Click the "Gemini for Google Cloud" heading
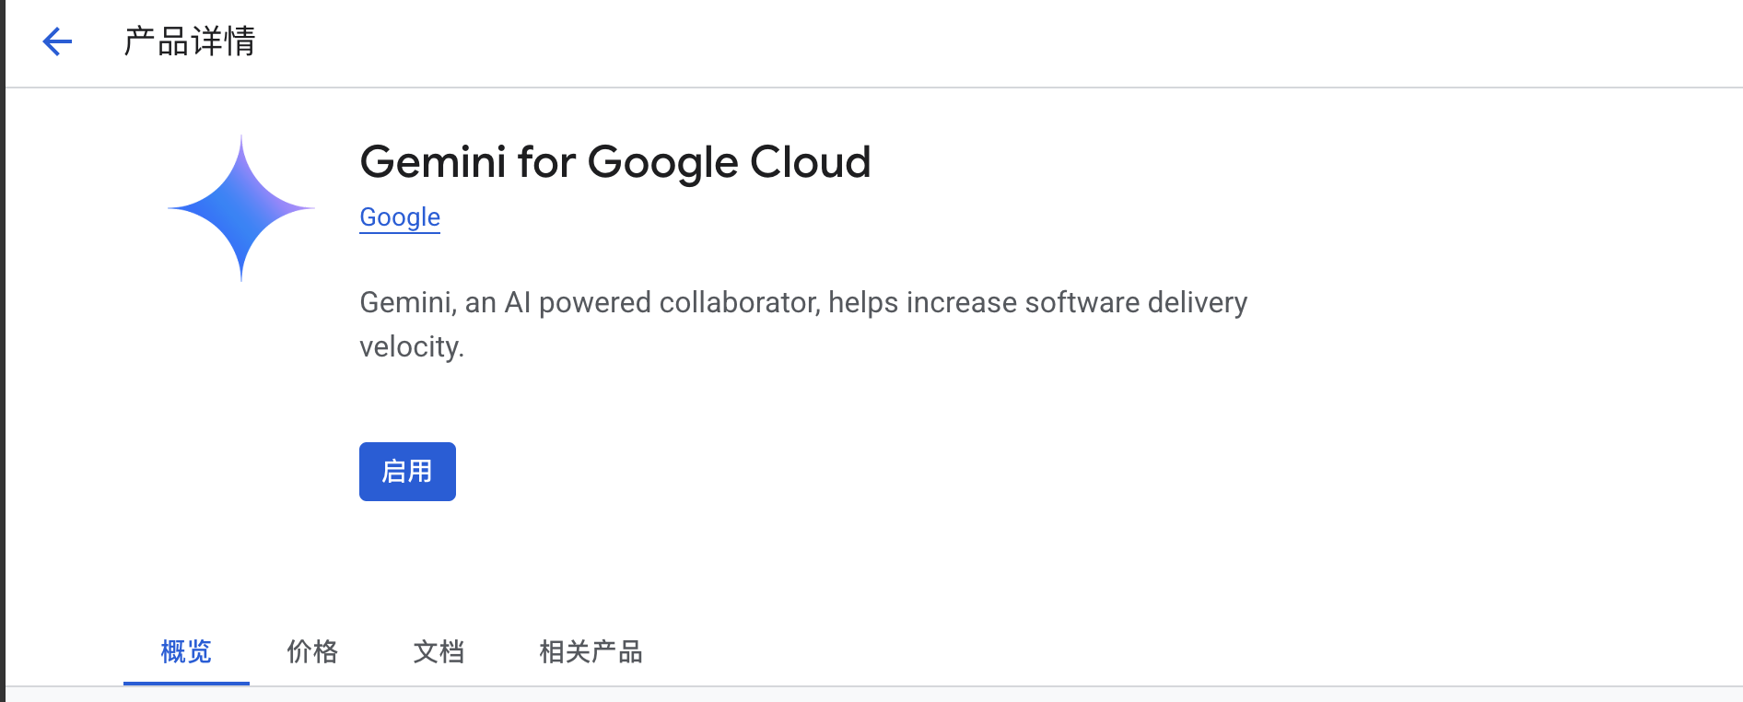 [x=614, y=162]
